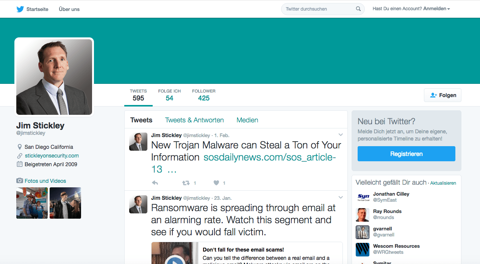Viewport: 480px width, 264px height.
Task: View Folge ich list of 54
Action: click(x=169, y=95)
